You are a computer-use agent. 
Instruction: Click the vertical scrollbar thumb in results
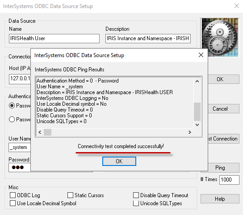click(197, 112)
